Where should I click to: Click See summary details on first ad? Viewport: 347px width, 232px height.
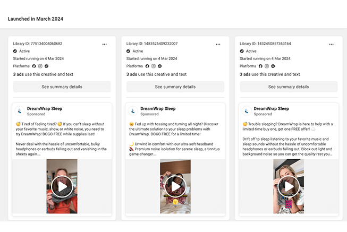click(x=62, y=87)
